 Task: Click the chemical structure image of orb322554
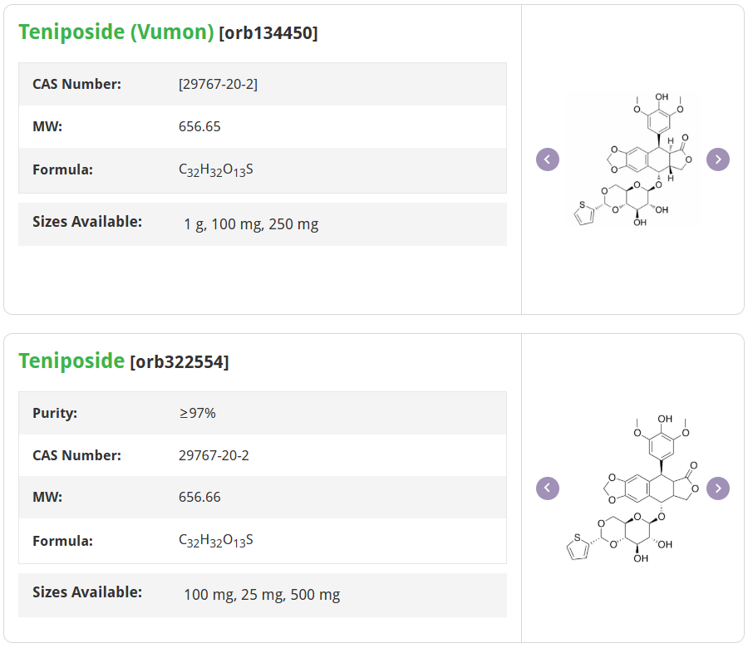point(633,488)
